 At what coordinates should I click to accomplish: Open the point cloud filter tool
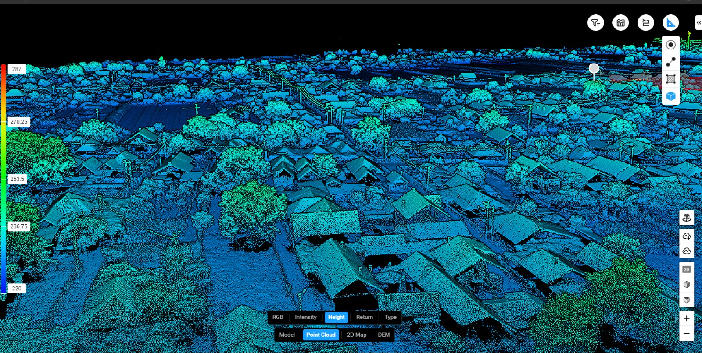pos(595,23)
